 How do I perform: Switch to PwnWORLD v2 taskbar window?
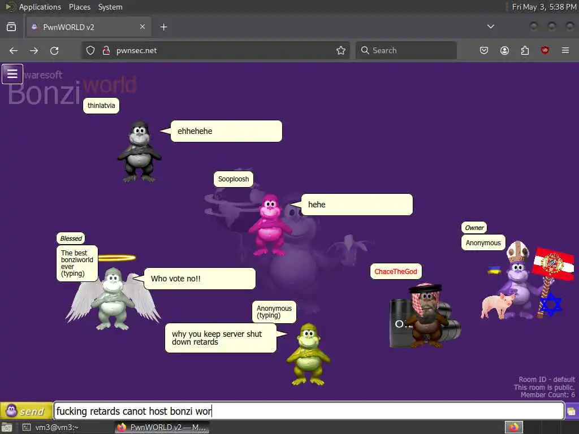pyautogui.click(x=162, y=427)
